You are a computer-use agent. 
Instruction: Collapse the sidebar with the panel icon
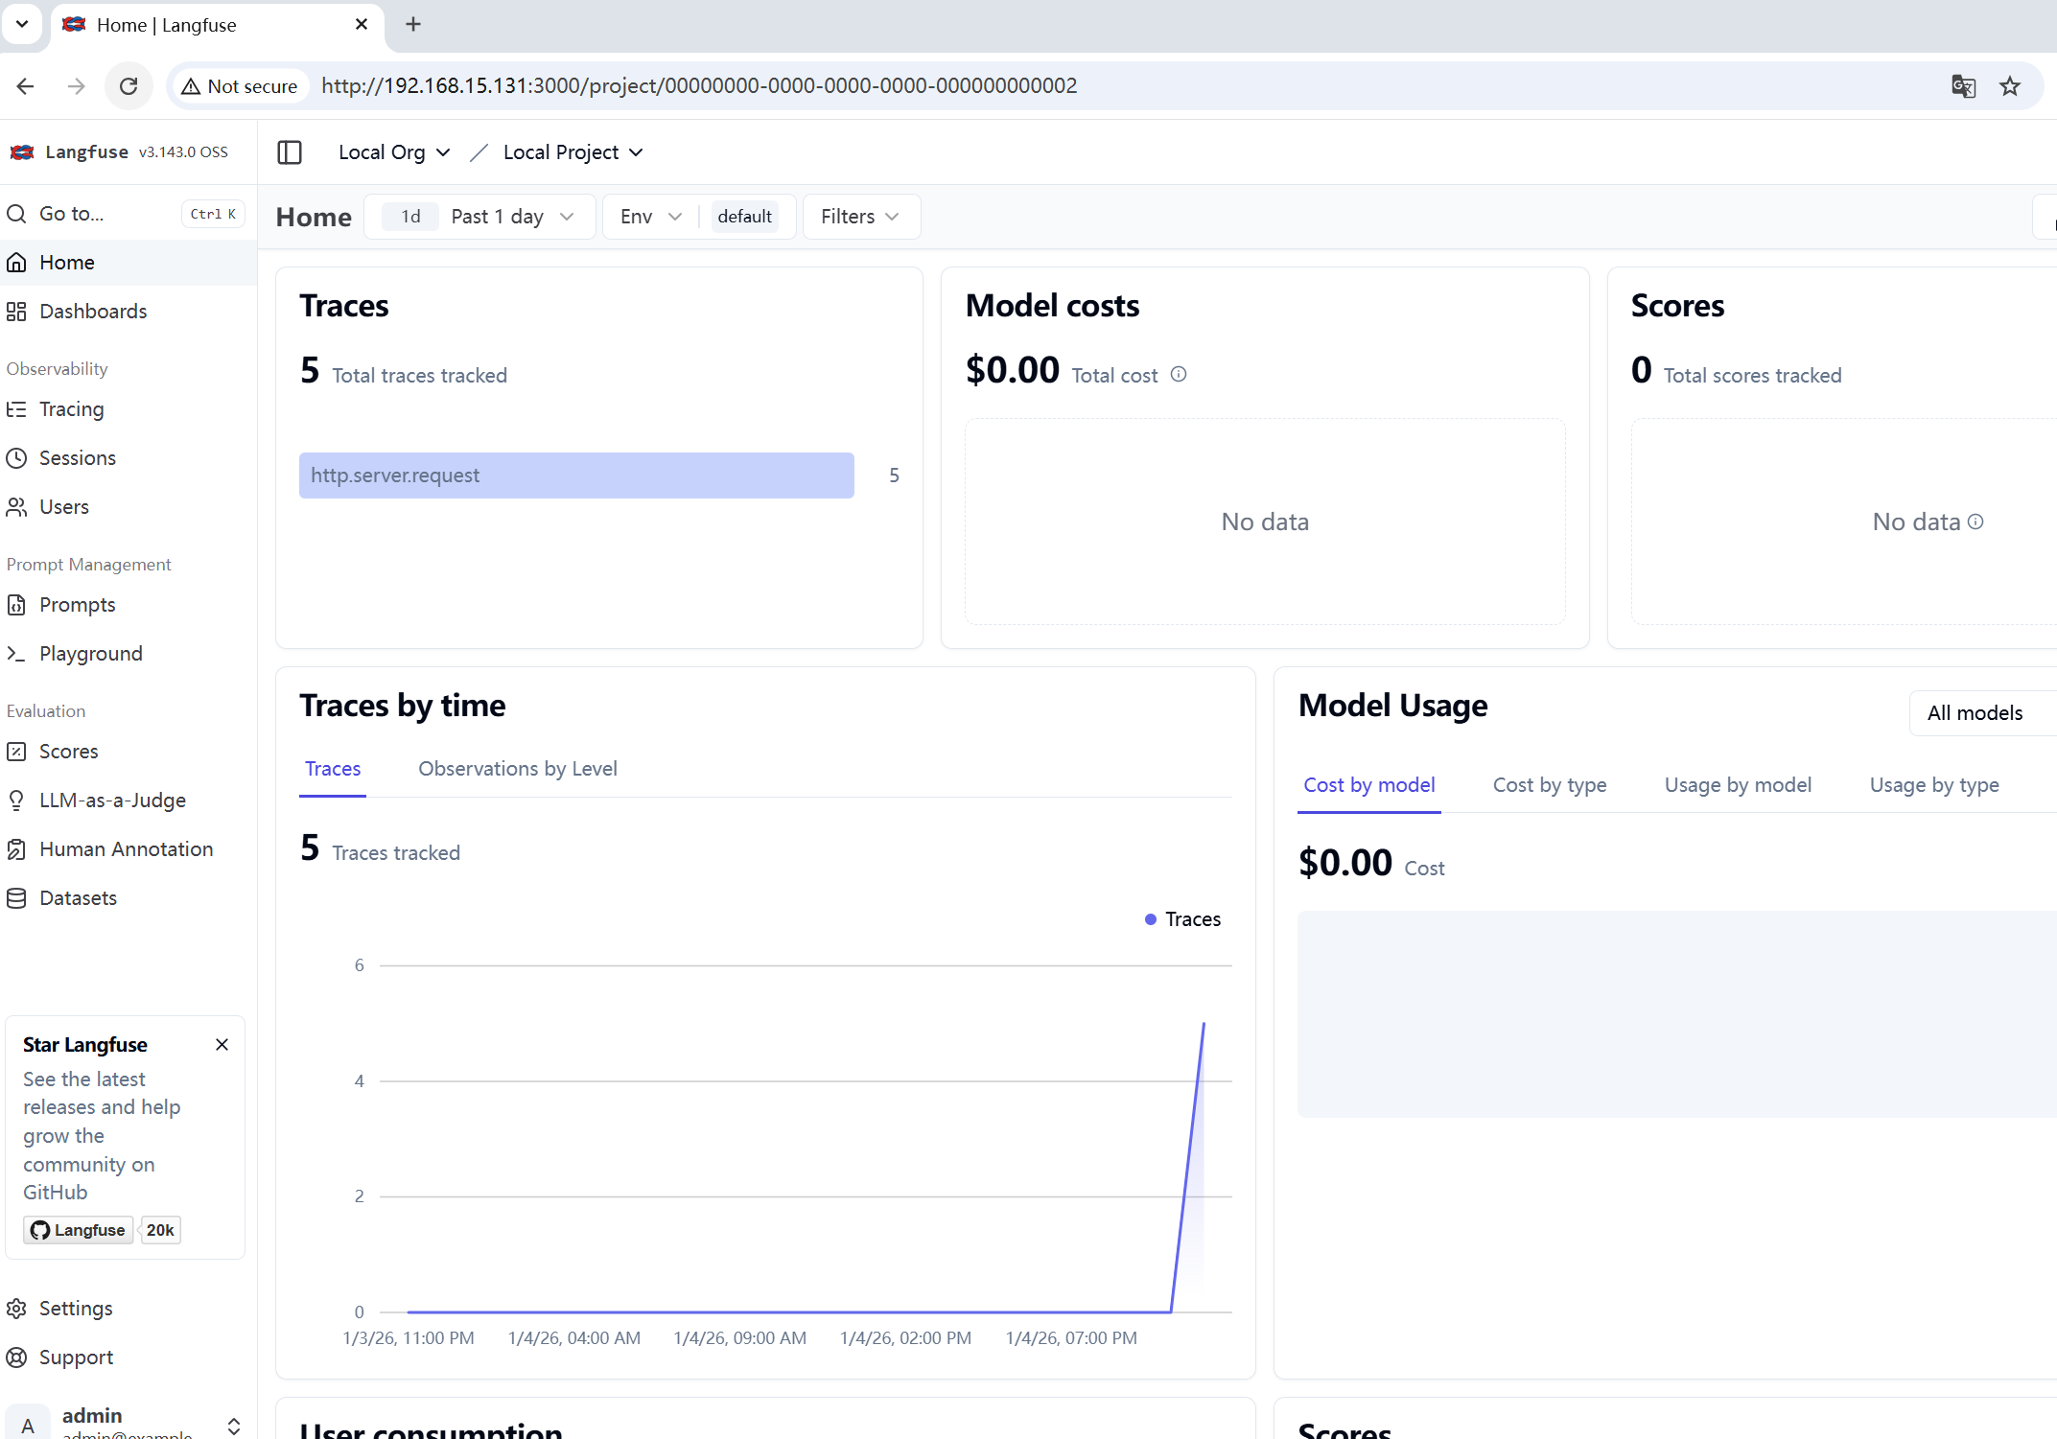[289, 151]
